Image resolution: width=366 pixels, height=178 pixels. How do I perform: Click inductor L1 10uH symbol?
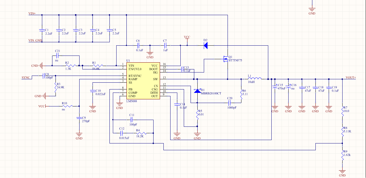pyautogui.click(x=254, y=78)
